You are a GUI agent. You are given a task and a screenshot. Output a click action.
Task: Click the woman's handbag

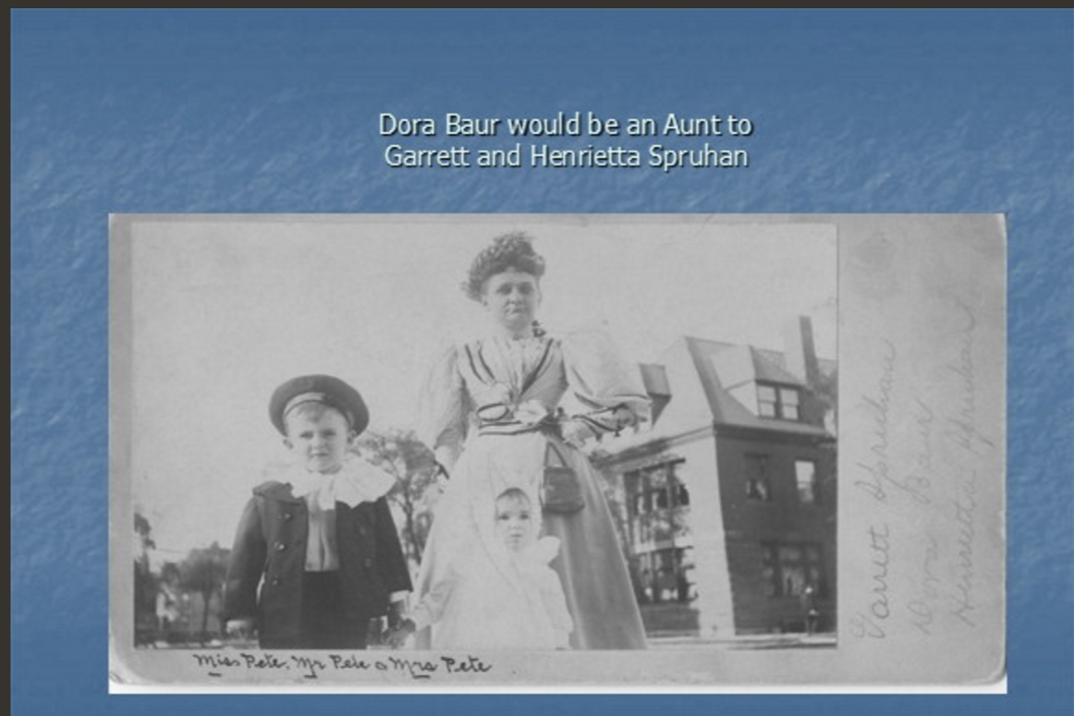point(563,486)
